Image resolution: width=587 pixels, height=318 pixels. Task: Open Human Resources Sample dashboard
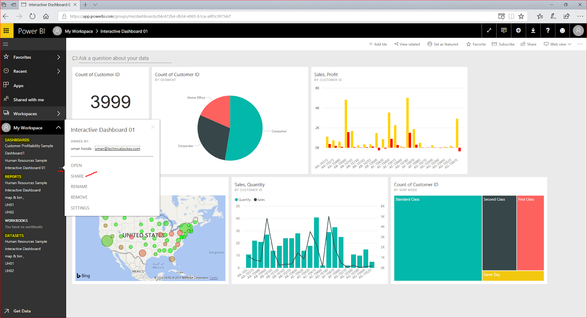coord(26,160)
